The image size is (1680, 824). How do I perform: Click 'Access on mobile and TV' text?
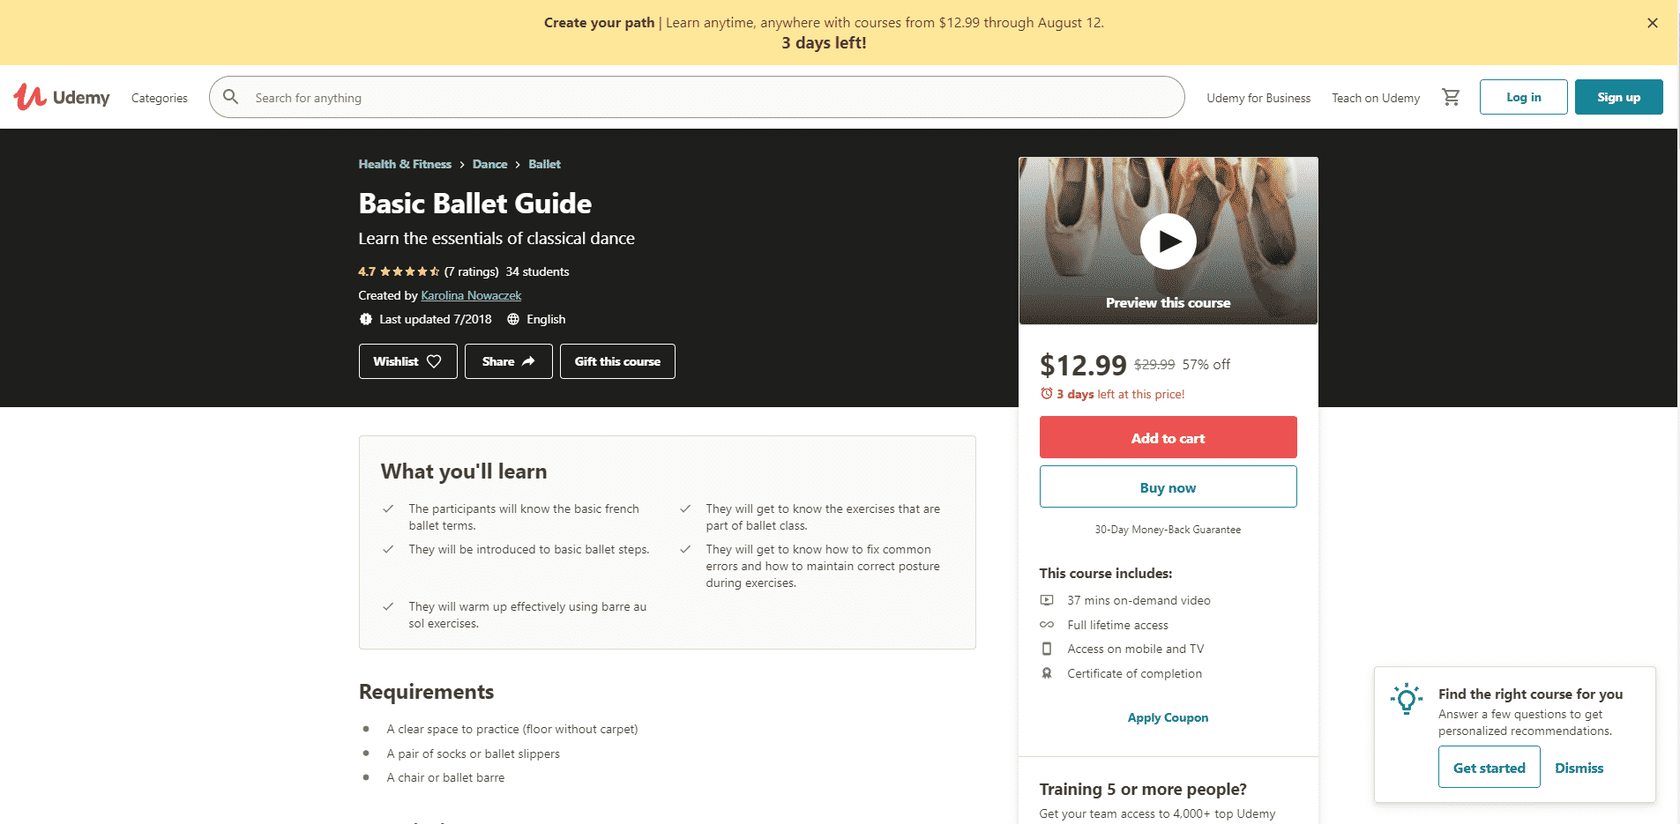(x=1135, y=649)
